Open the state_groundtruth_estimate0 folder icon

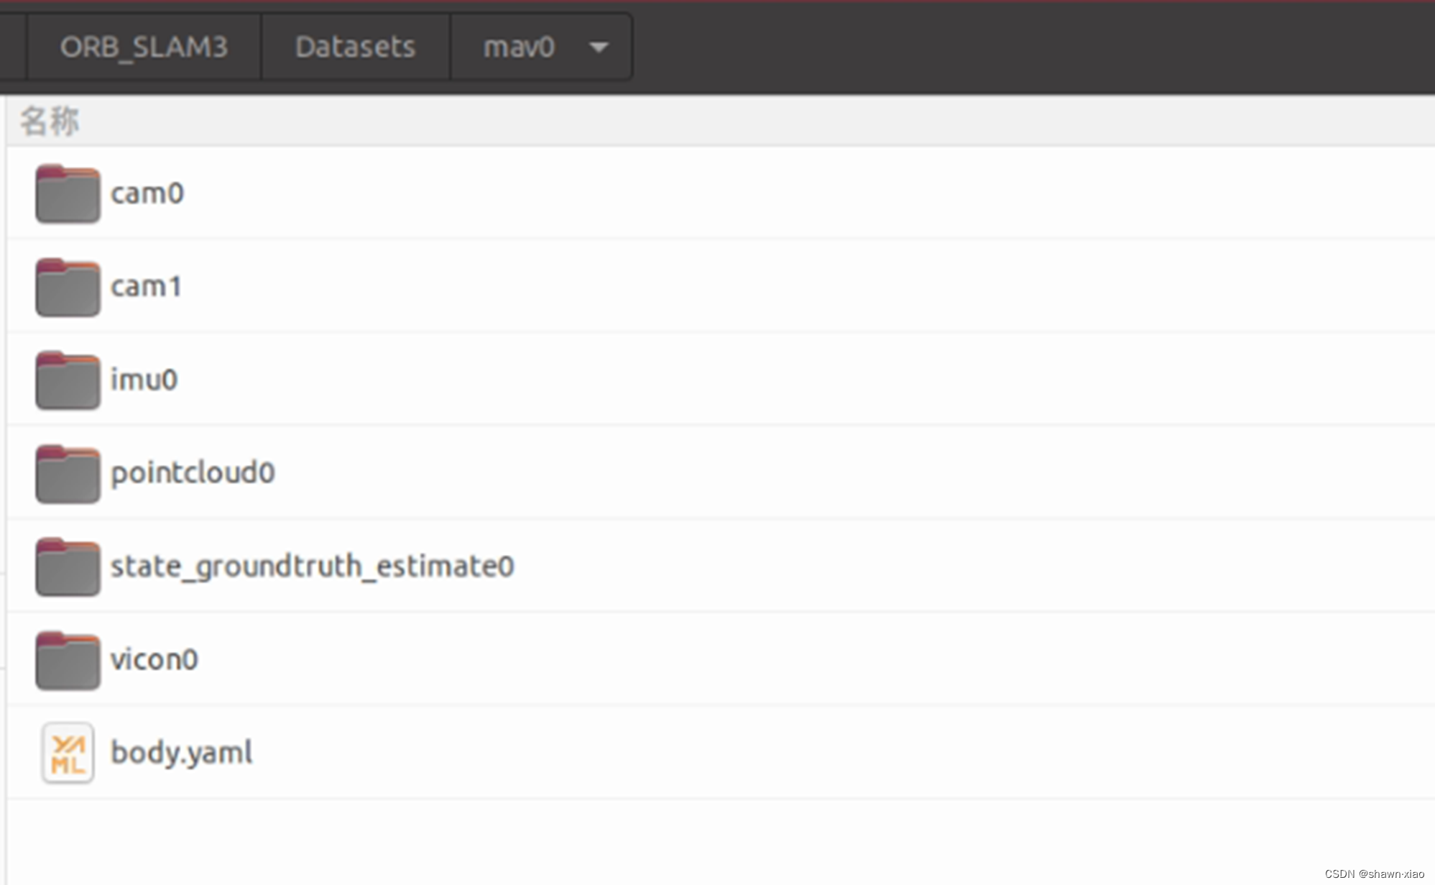(67, 567)
